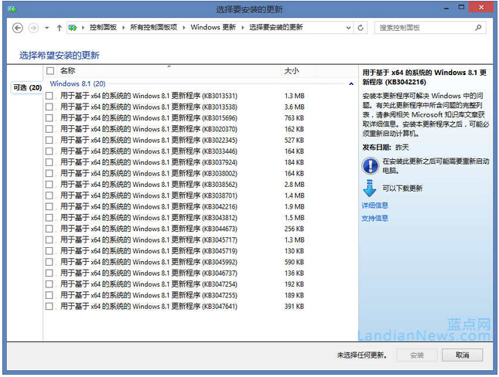Go back using the back arrow
The width and height of the screenshot is (499, 377).
click(18, 28)
